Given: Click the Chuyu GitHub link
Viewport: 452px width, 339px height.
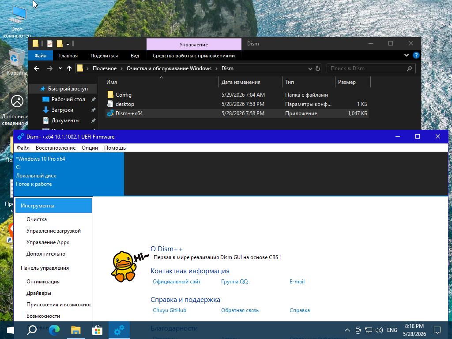Looking at the screenshot, I should coord(169,310).
